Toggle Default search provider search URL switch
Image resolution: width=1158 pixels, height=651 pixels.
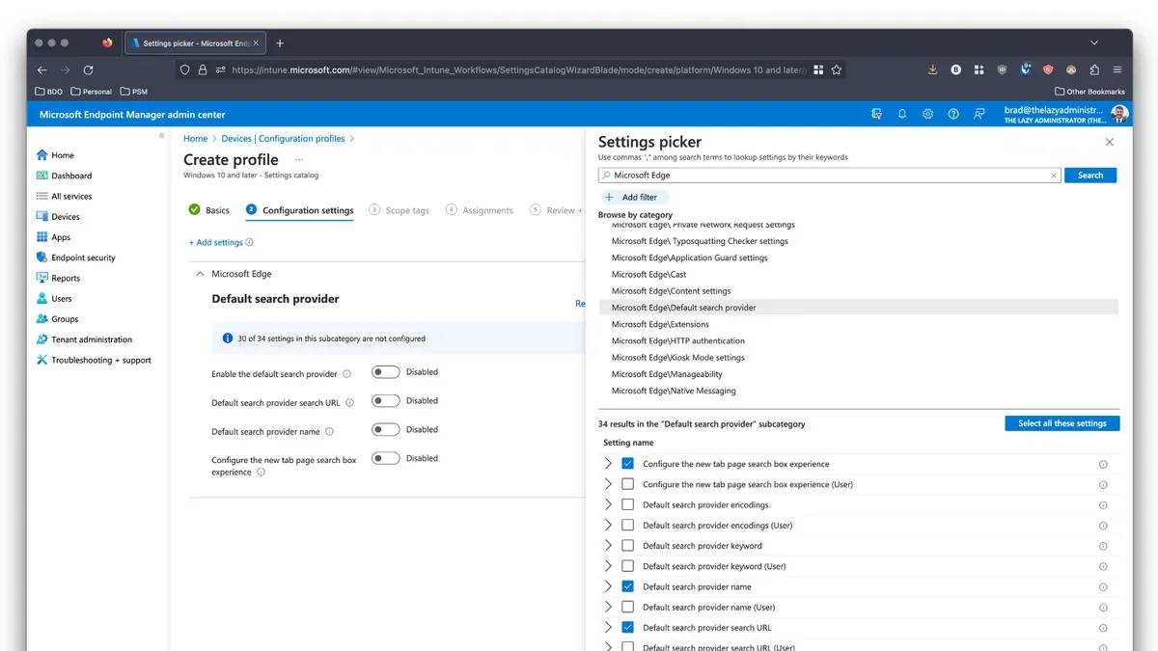pos(386,401)
